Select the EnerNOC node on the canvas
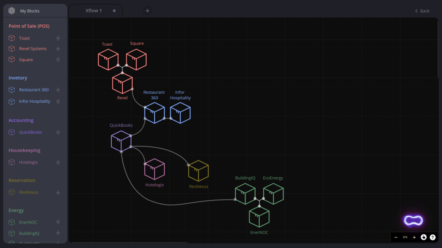 (259, 217)
